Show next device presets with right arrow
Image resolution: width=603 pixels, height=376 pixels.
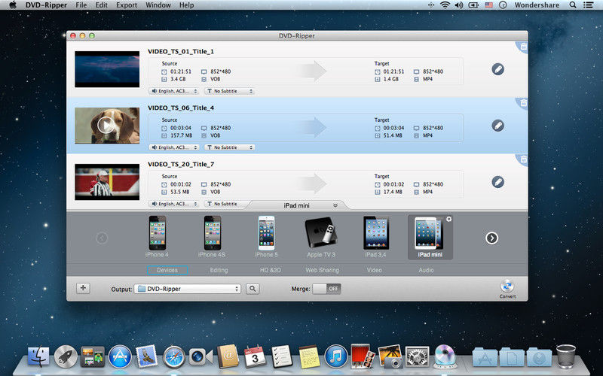(x=491, y=238)
